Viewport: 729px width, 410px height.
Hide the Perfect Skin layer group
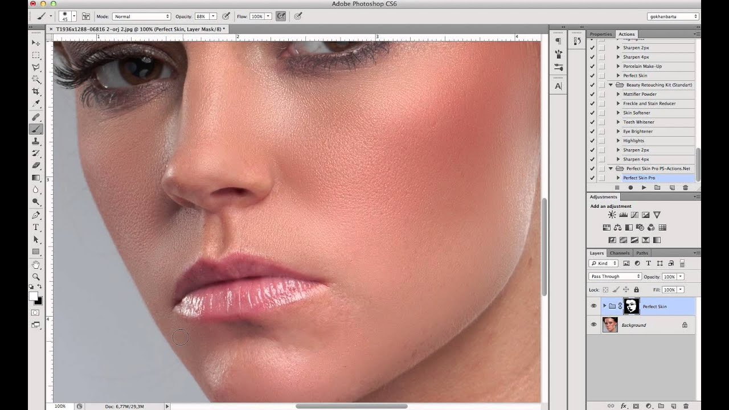point(593,306)
